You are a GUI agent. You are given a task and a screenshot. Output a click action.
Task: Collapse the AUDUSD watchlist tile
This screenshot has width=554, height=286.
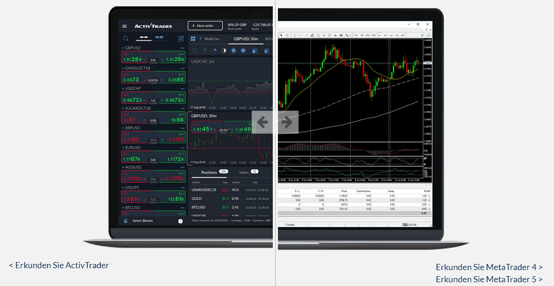123,167
